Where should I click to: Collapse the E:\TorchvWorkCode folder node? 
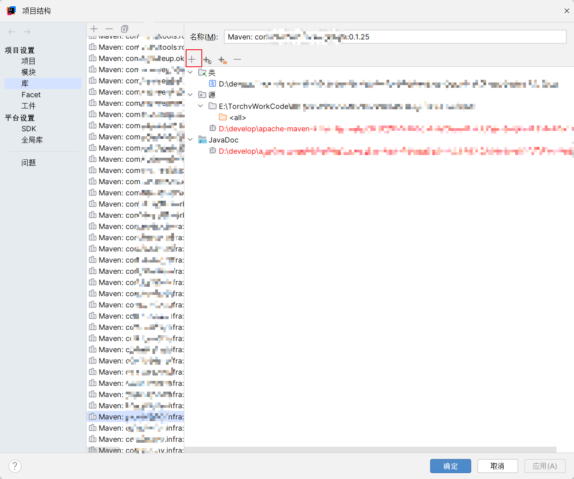pos(200,106)
